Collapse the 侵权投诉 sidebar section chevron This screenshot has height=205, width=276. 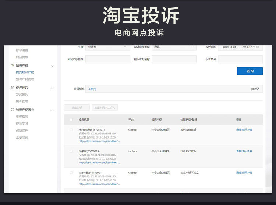pyautogui.click(x=52, y=88)
